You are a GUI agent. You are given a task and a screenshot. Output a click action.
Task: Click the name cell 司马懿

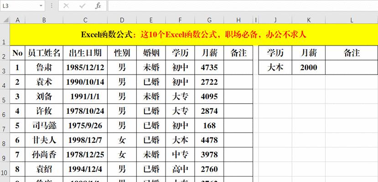click(x=44, y=126)
